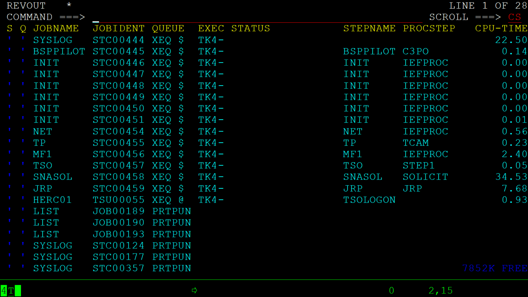Click job ID STC00446
Viewport: 528px width, 297px height.
click(x=119, y=63)
